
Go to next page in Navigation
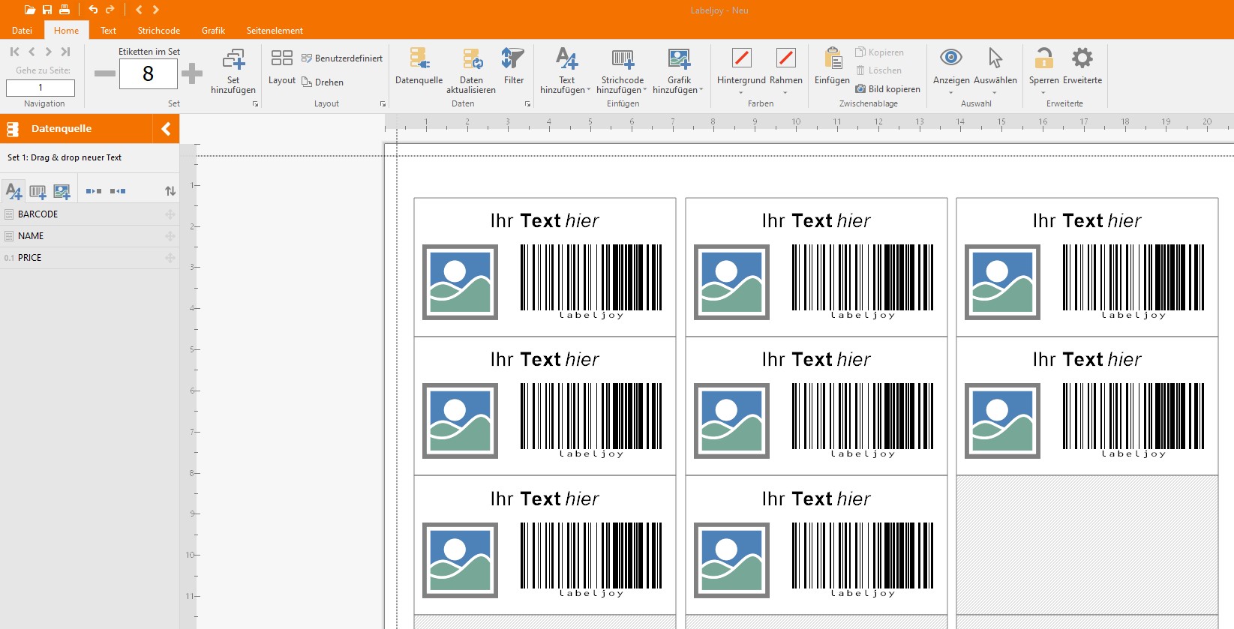pyautogui.click(x=48, y=52)
